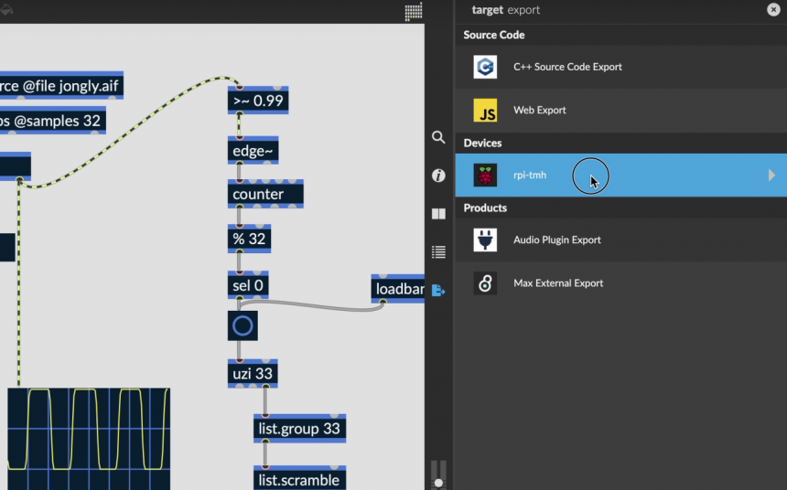Click the Audio Plugin Export plug icon
The width and height of the screenshot is (787, 490).
(485, 240)
